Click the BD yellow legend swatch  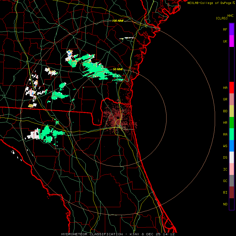pos(232,111)
